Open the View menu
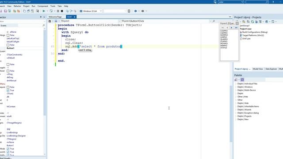Screen dimensions: 283x159 (9, 6)
